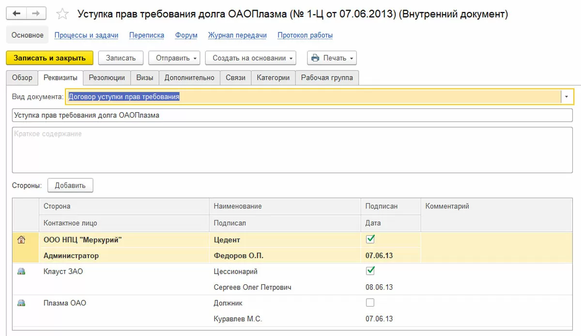This screenshot has width=581, height=336.
Task: Open the Переписка link
Action: 147,35
